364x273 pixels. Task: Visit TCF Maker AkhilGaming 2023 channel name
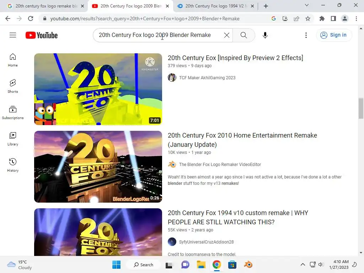tap(207, 78)
